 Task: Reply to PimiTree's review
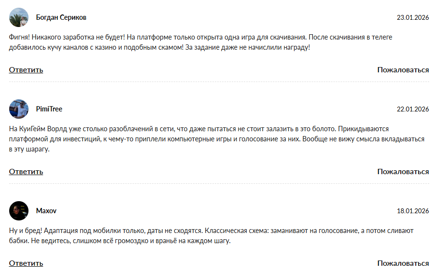click(x=26, y=172)
